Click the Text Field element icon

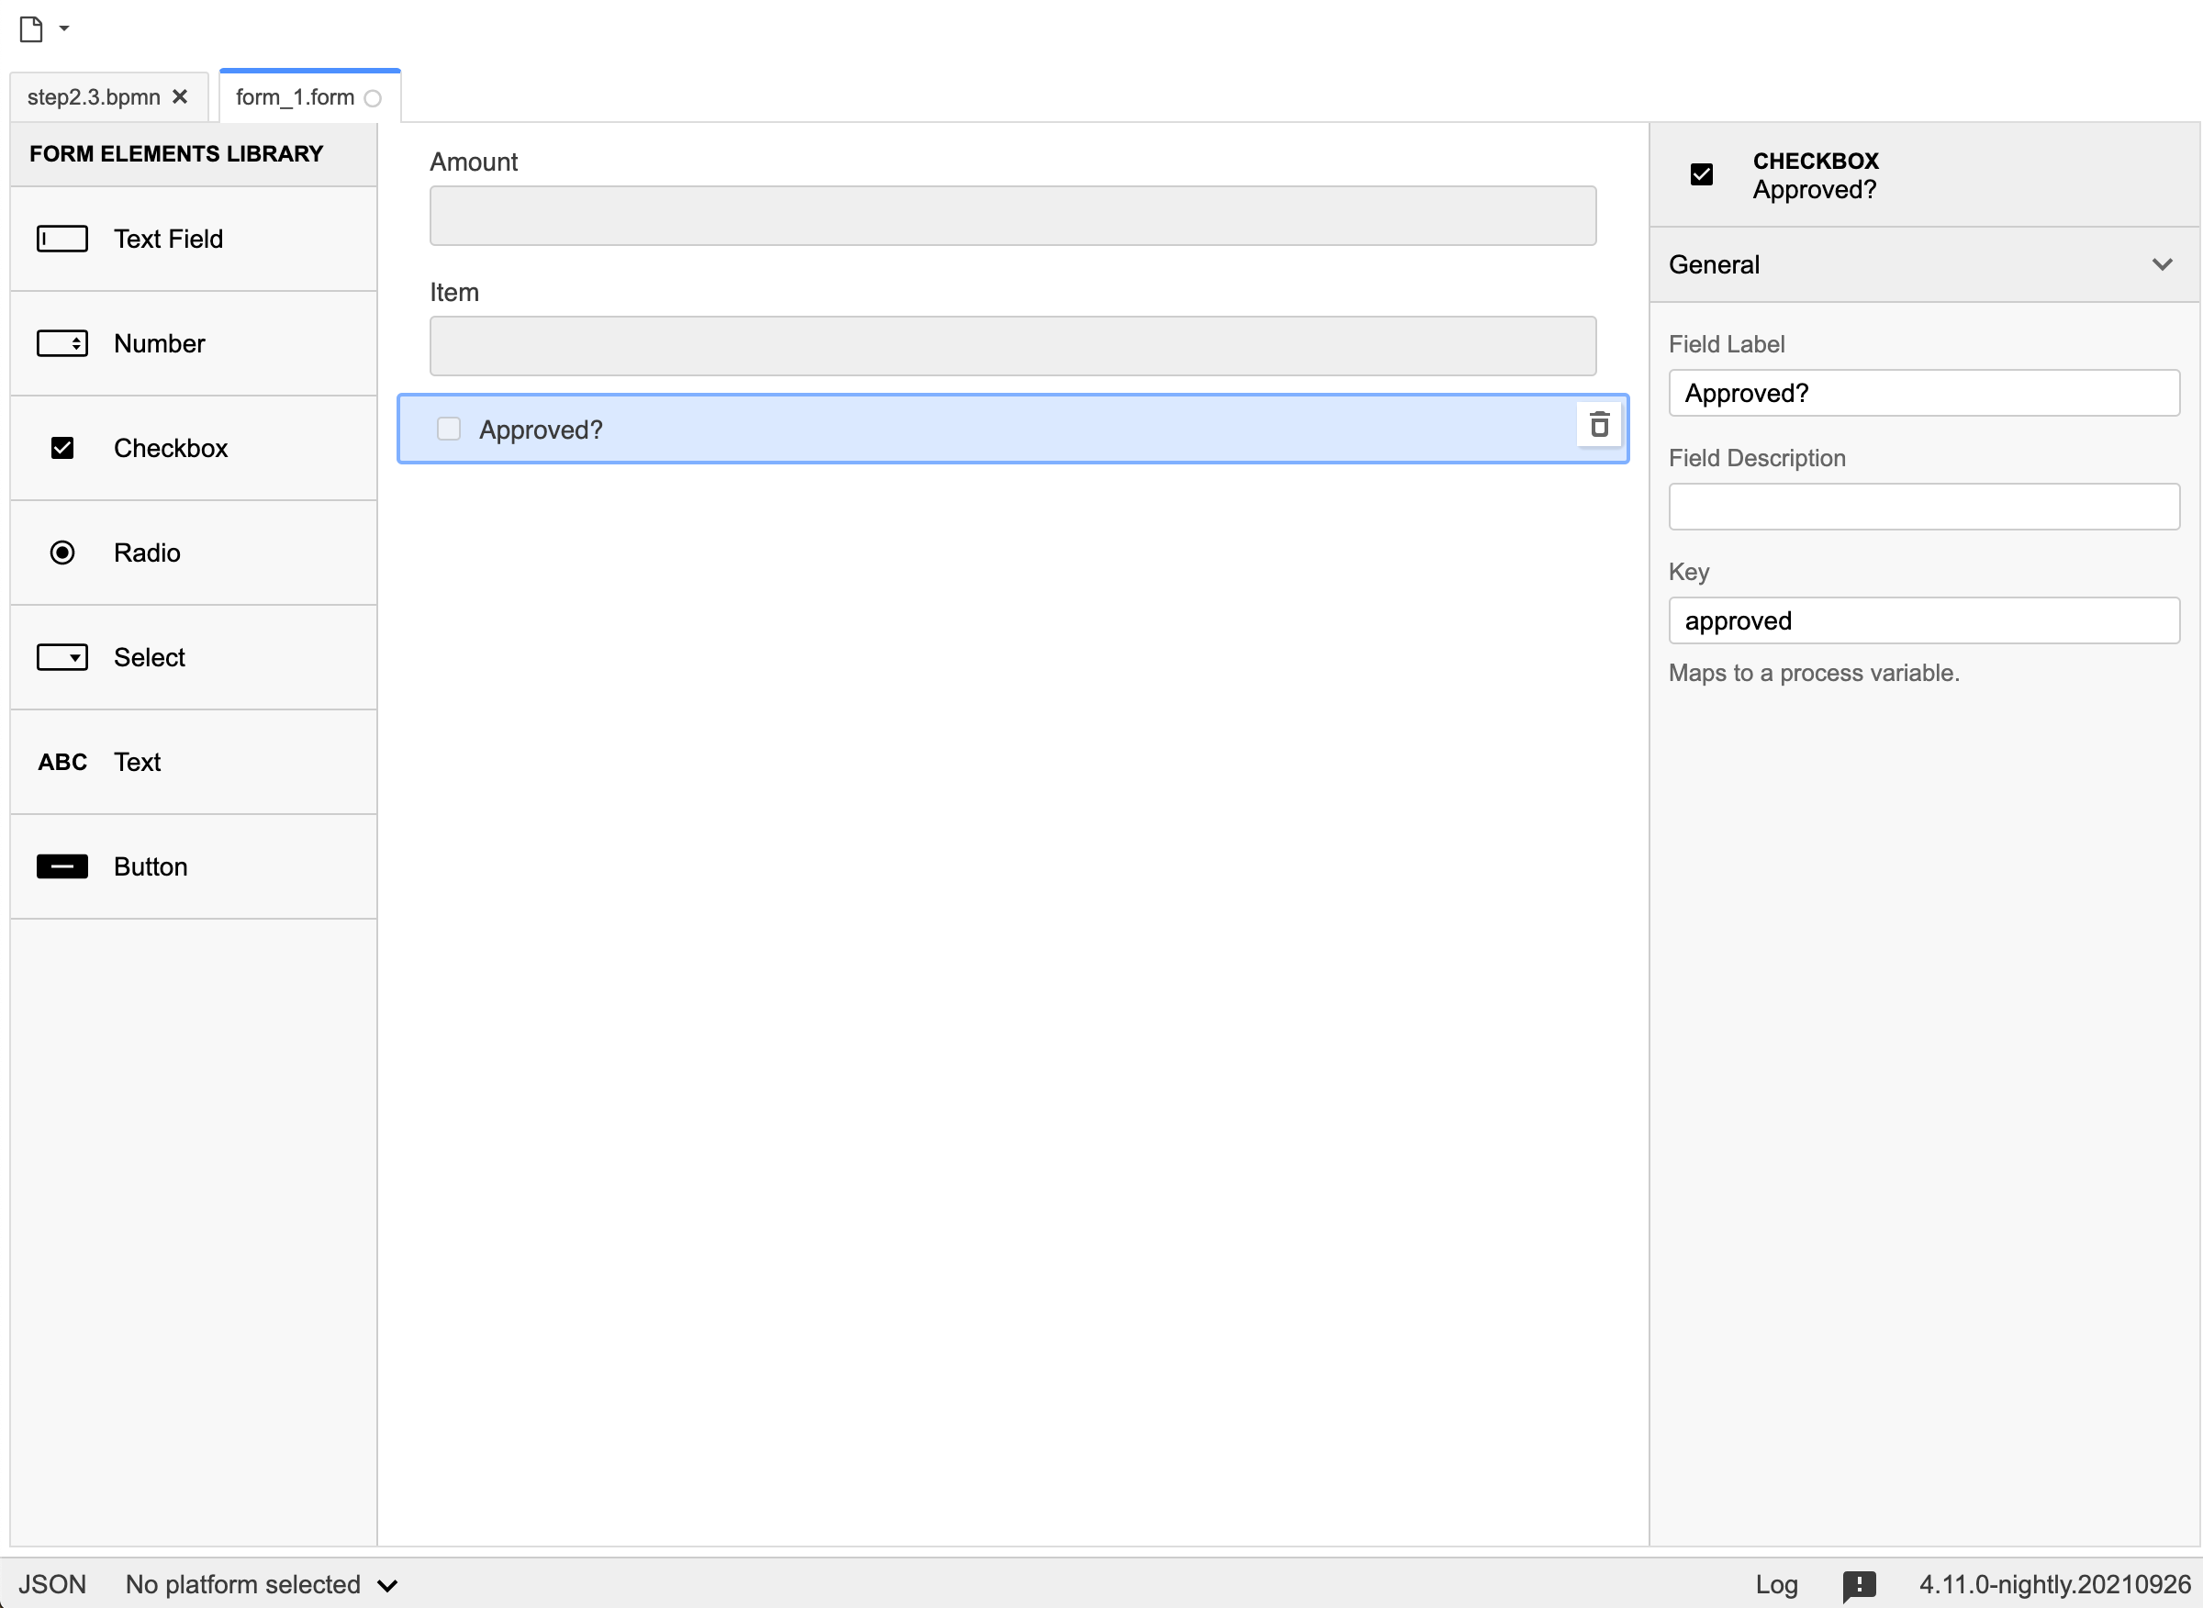[62, 239]
